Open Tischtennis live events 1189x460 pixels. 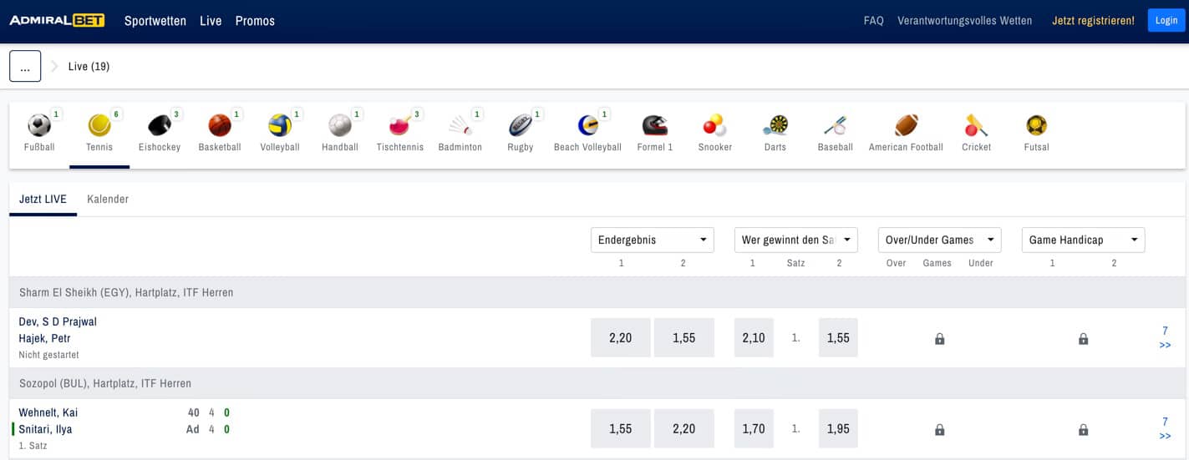(399, 126)
